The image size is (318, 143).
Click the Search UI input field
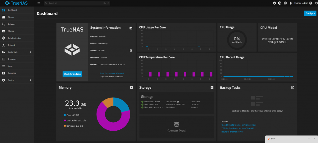coord(75,3)
